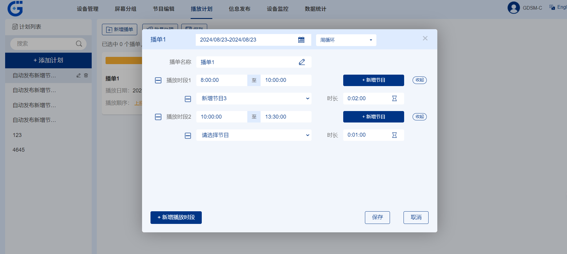This screenshot has width=567, height=254.
Task: Switch to the 节目编辑 tab
Action: tap(163, 9)
